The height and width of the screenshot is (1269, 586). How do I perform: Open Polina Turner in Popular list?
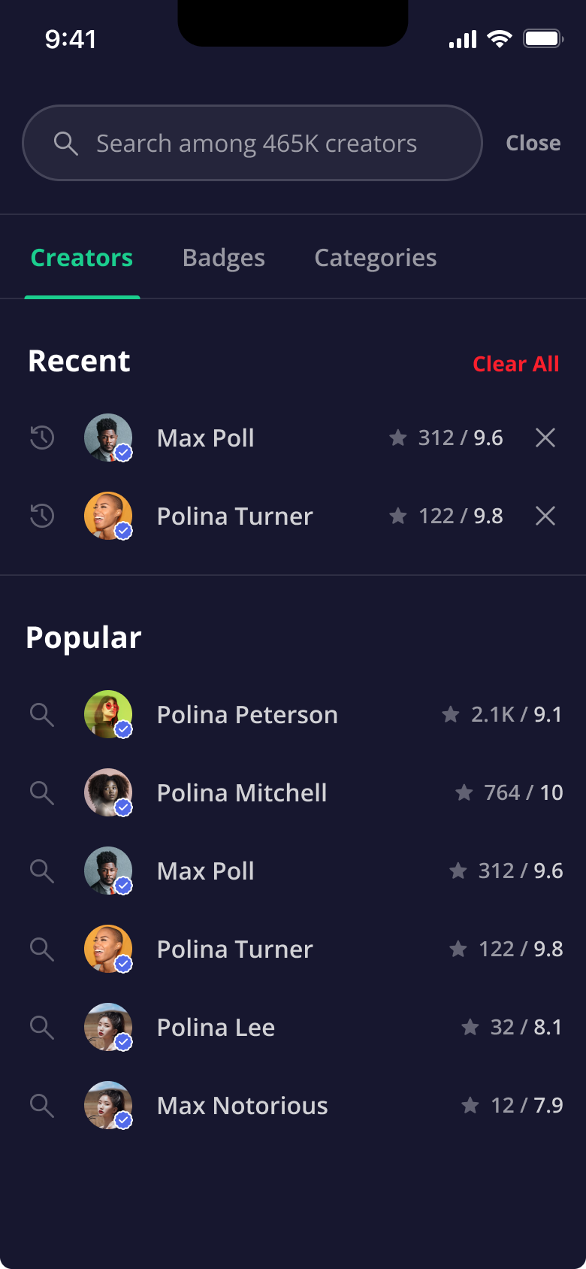pyautogui.click(x=234, y=949)
